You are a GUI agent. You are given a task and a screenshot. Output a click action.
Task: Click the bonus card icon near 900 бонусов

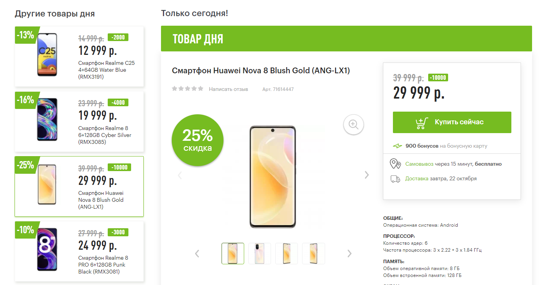pyautogui.click(x=398, y=146)
